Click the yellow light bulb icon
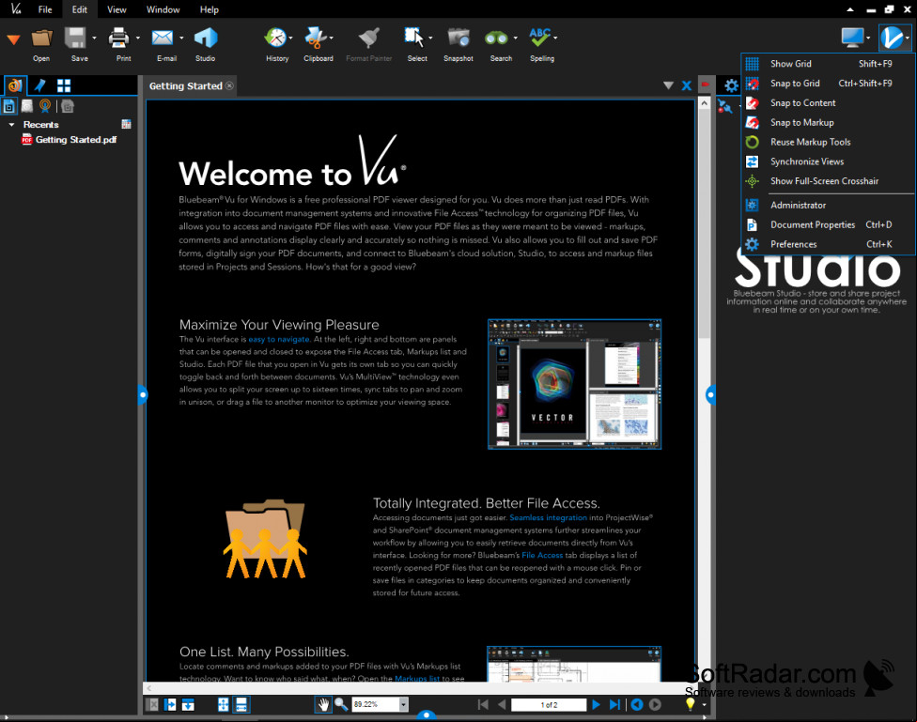 690,704
